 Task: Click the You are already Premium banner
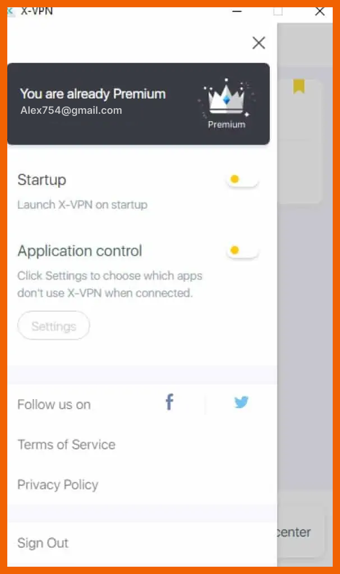click(x=139, y=104)
